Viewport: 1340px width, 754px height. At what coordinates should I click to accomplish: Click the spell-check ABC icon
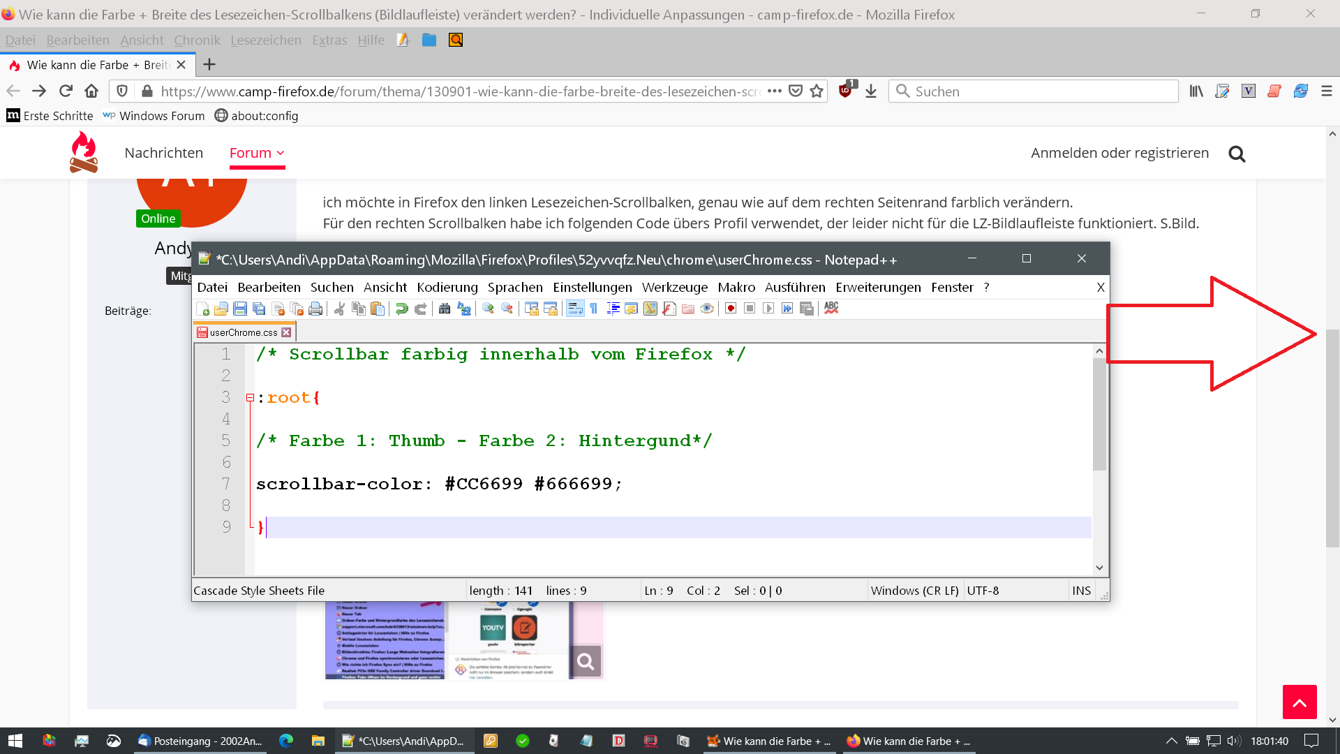(x=831, y=308)
